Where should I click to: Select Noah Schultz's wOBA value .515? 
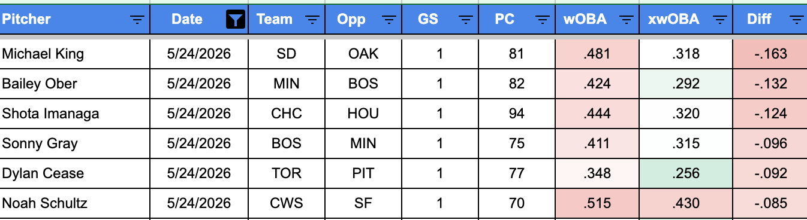pos(597,203)
